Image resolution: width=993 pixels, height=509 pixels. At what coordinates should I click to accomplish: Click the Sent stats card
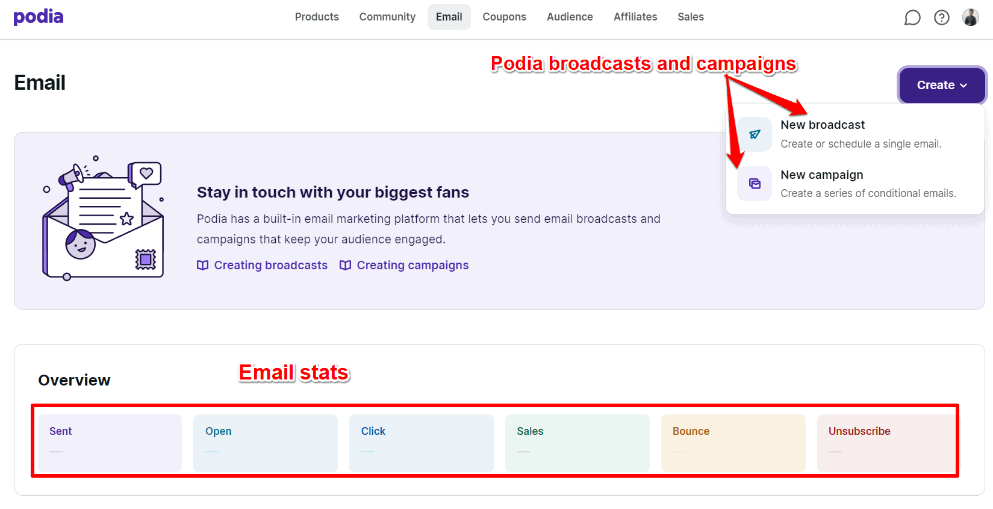pos(110,443)
